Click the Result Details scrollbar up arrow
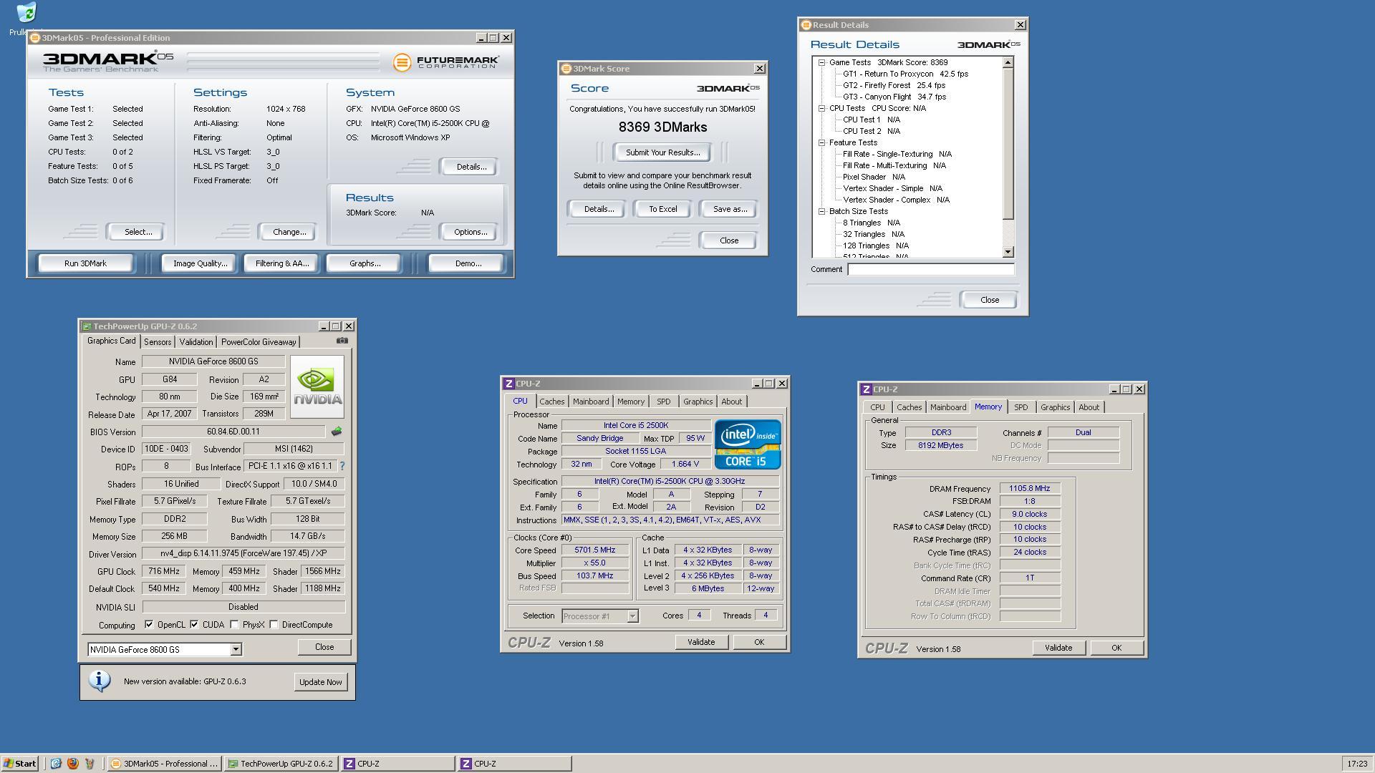This screenshot has height=773, width=1375. pyautogui.click(x=1008, y=62)
